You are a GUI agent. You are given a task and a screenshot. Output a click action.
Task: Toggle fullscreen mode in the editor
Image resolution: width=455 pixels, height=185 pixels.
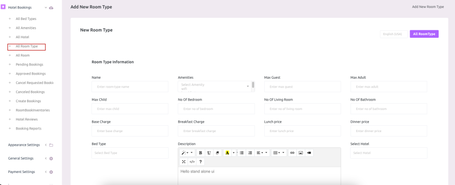coord(184,162)
